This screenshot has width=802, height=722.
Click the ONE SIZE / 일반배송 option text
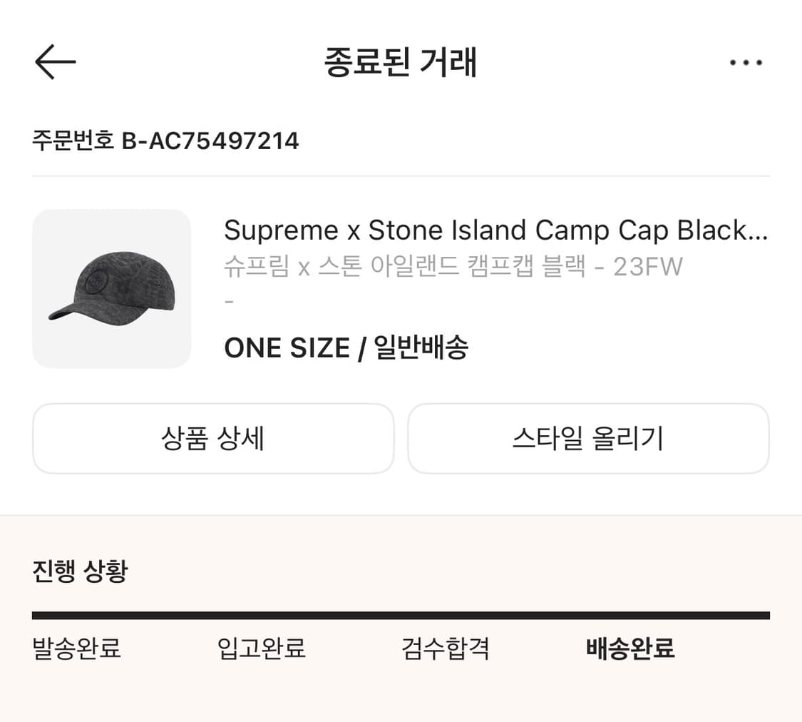click(346, 347)
